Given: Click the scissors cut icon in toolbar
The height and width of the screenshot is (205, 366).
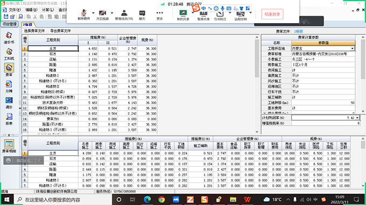Looking at the screenshot, I should (35, 17).
